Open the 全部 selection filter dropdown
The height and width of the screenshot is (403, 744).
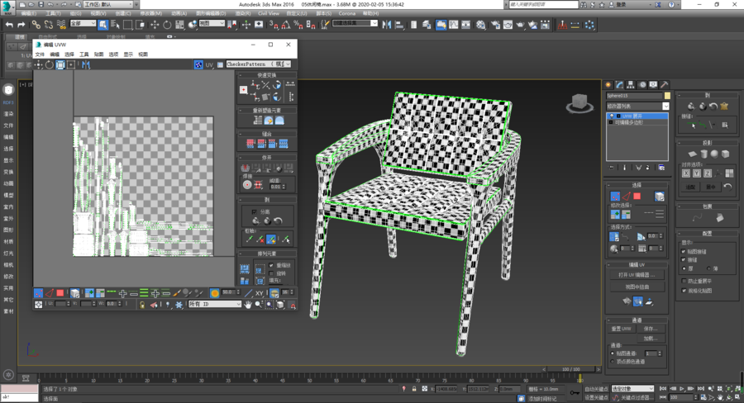point(83,23)
